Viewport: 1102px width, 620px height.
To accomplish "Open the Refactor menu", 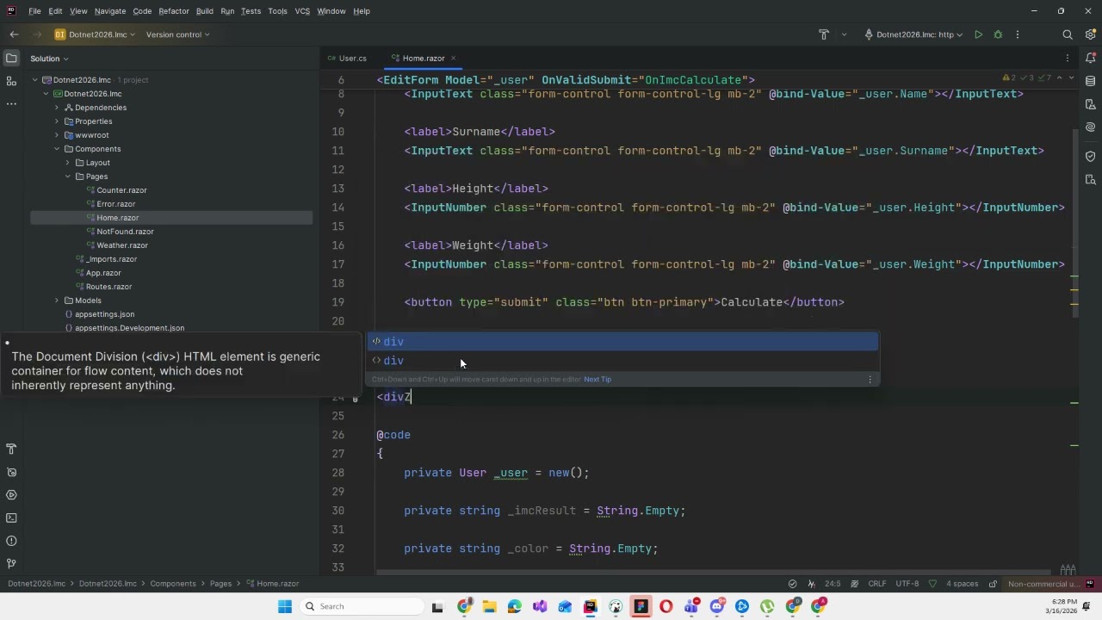I will coord(174,11).
